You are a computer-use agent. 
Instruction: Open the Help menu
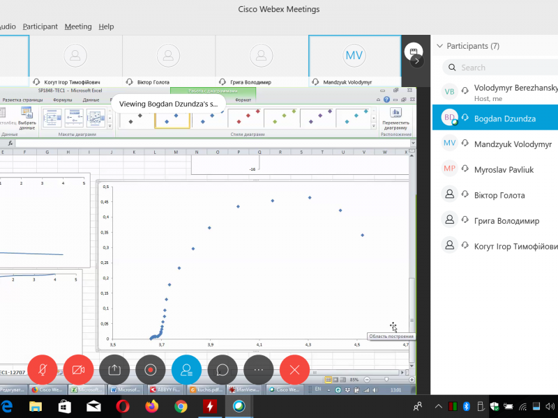point(106,26)
